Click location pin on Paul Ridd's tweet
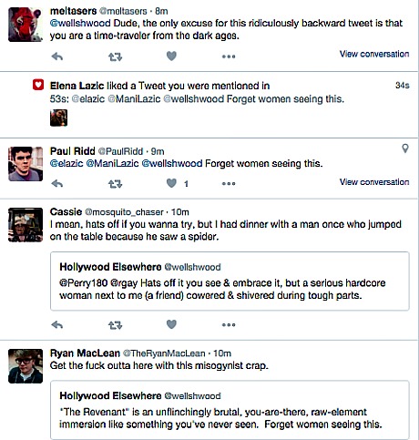The width and height of the screenshot is (419, 440). (x=405, y=148)
